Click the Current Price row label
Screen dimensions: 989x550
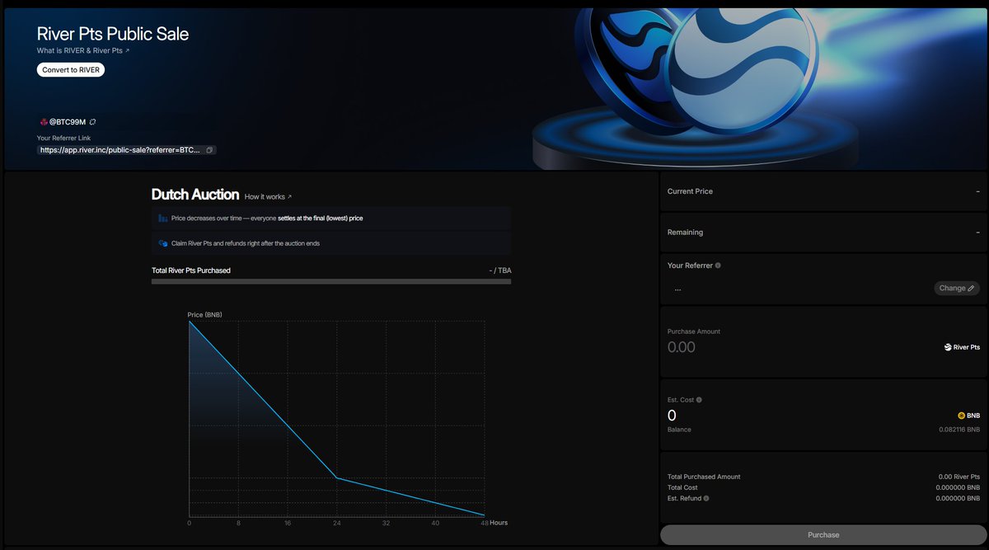[x=690, y=191]
